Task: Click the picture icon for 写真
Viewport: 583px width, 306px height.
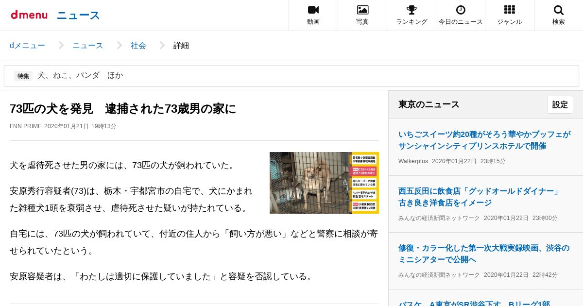Action: tap(362, 10)
